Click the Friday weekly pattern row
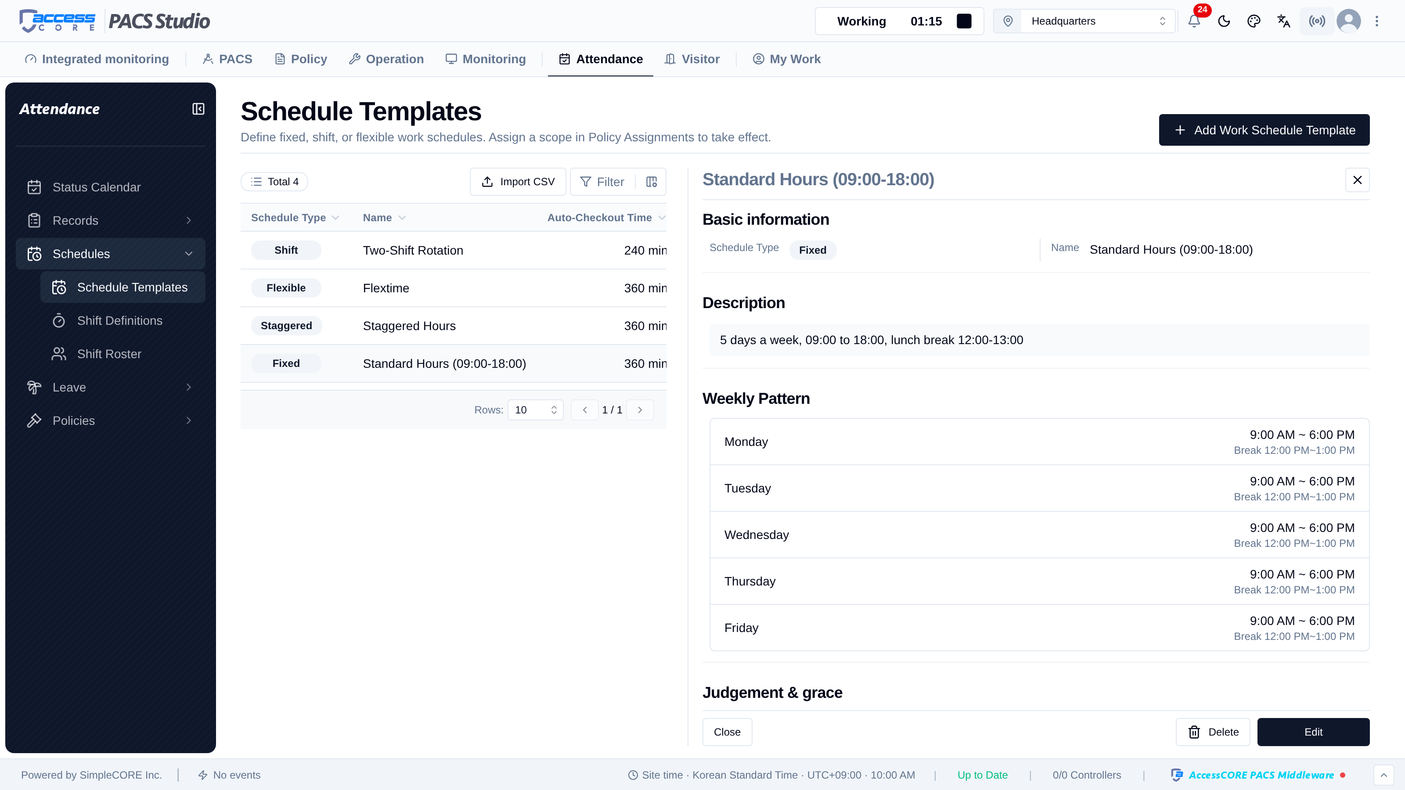Viewport: 1405px width, 790px height. pos(1039,628)
